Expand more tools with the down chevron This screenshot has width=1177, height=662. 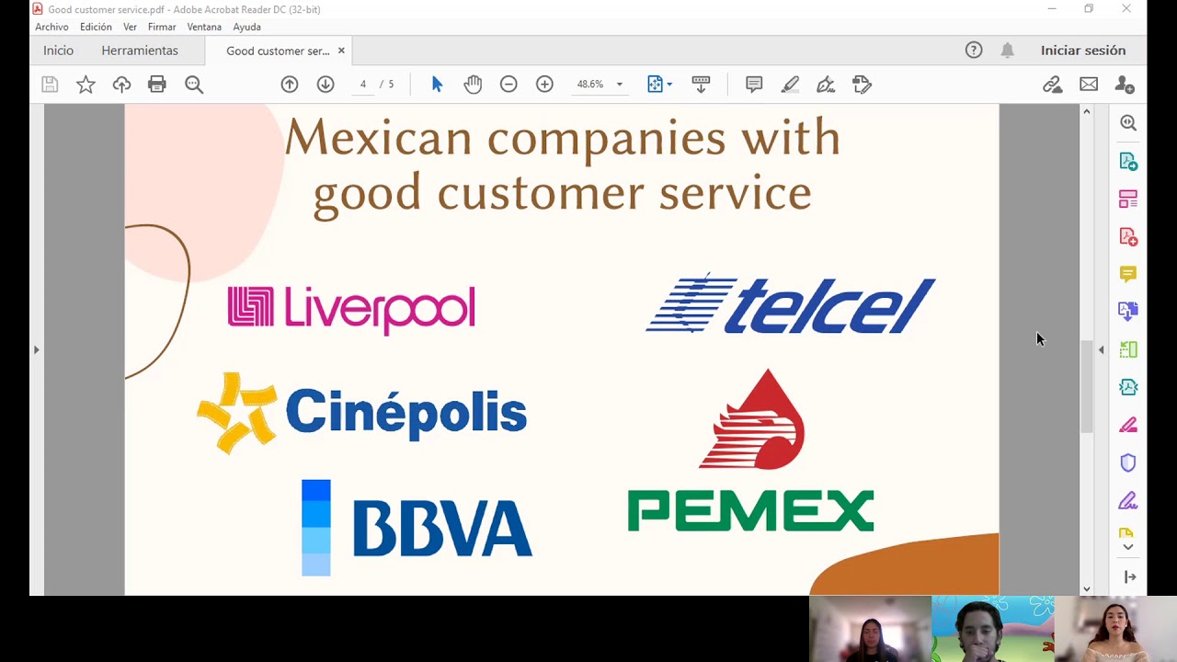pyautogui.click(x=1128, y=547)
